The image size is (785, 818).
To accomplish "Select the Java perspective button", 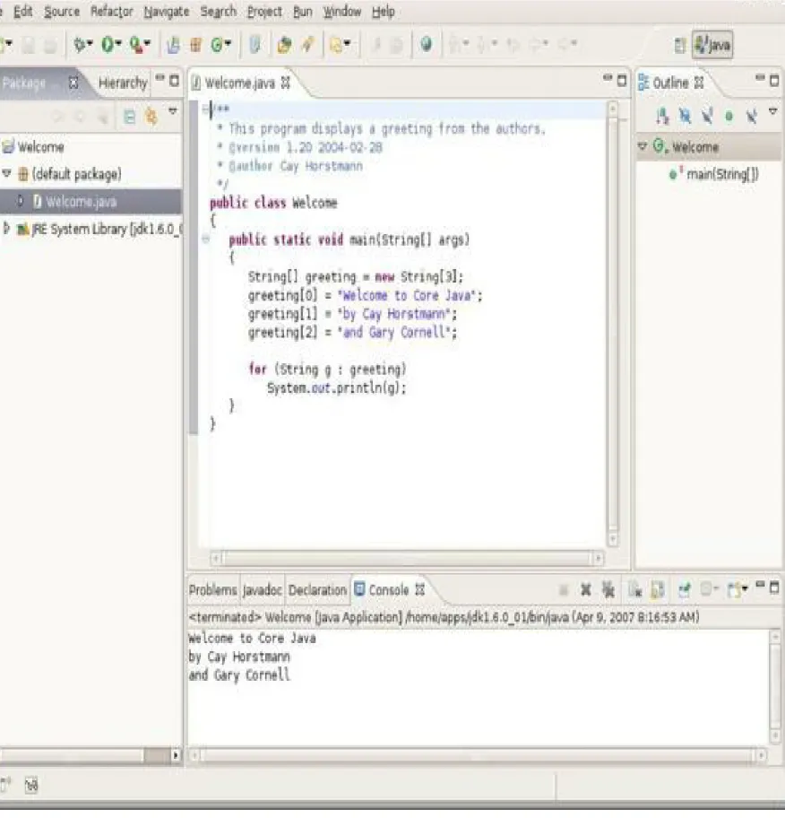I will point(712,46).
